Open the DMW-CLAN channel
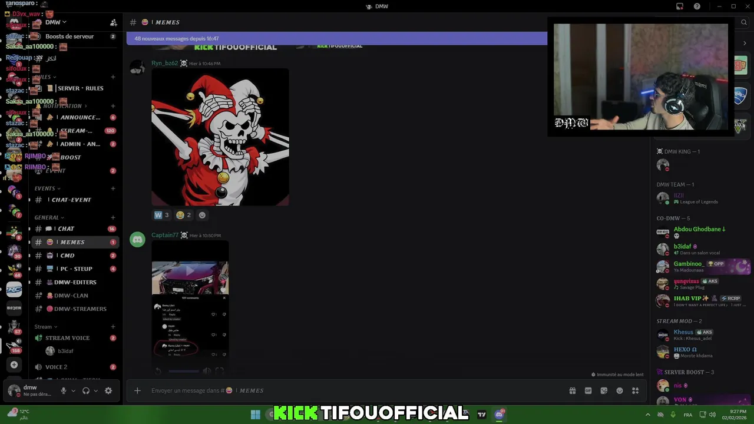The height and width of the screenshot is (424, 754). 75,296
